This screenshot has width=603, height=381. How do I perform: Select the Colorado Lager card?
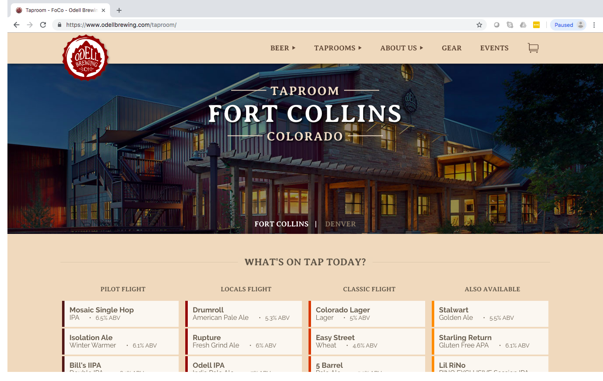click(x=367, y=314)
